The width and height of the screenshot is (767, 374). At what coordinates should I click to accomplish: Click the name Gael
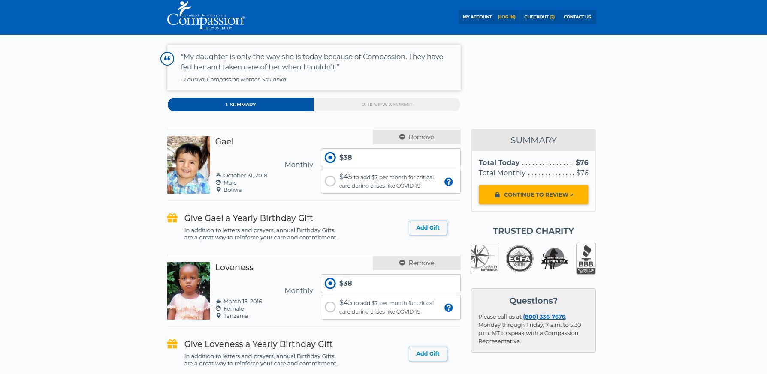click(x=224, y=141)
